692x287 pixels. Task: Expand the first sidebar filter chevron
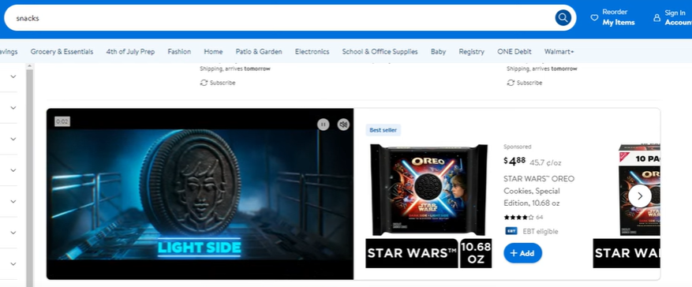(13, 76)
